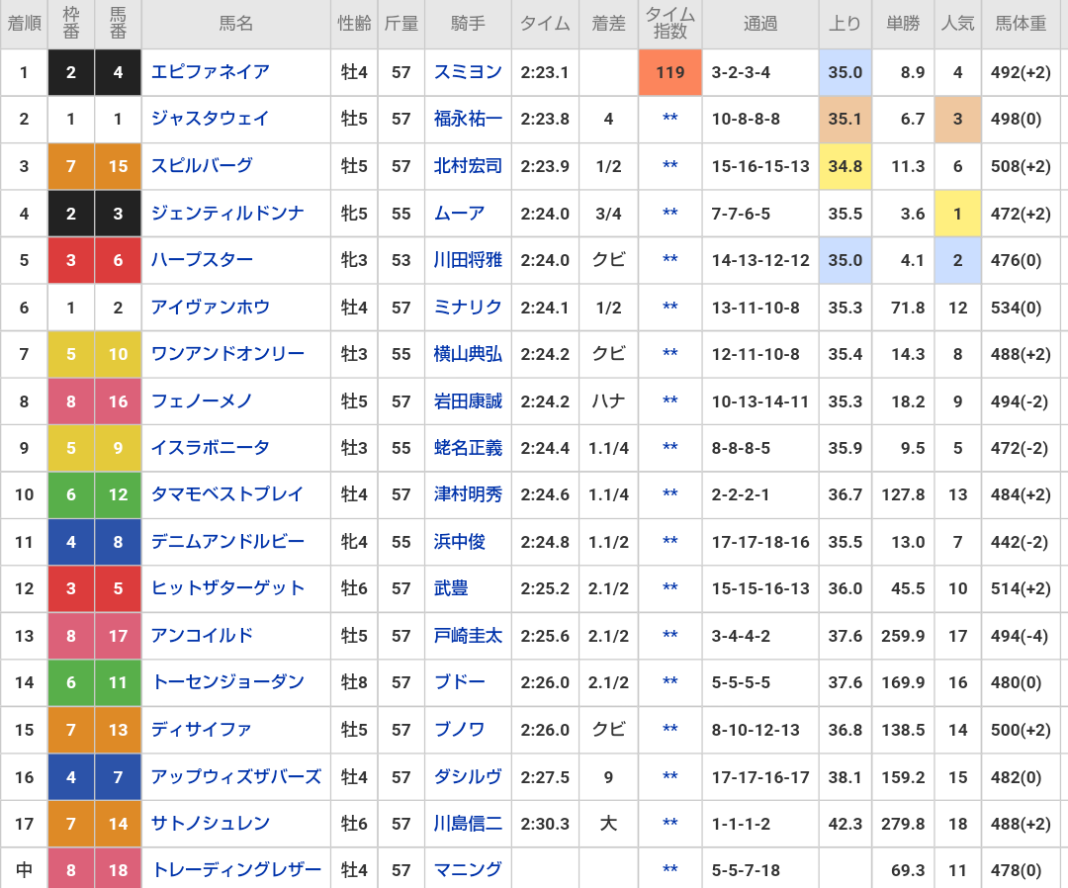Click horse name ワンアンドオンリー
The height and width of the screenshot is (888, 1068).
pos(226,354)
